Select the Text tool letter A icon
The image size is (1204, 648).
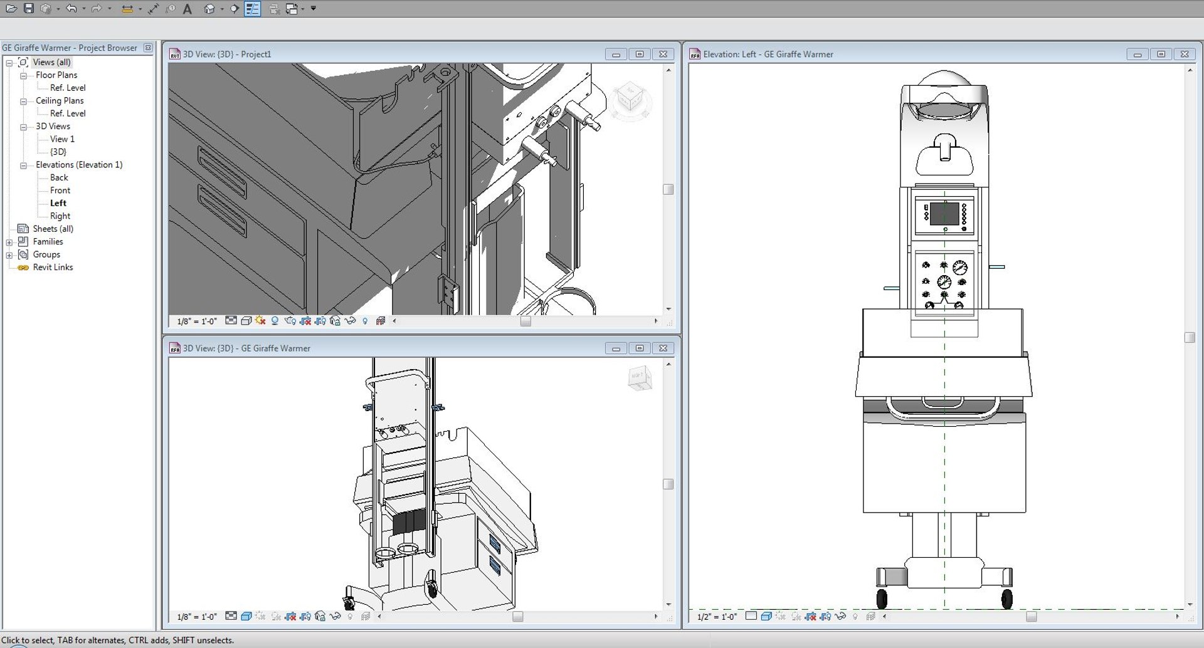tap(187, 9)
